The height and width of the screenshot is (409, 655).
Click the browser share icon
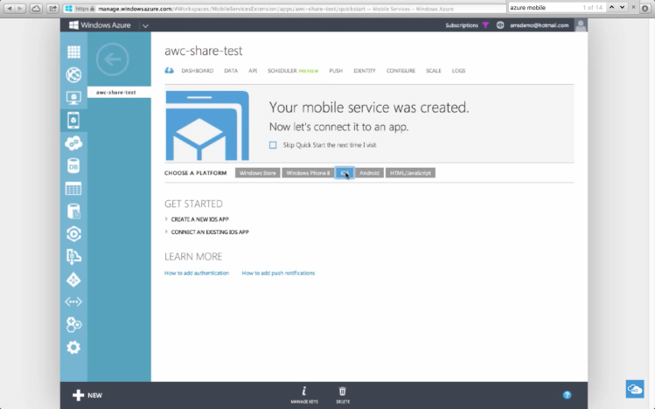pos(52,9)
